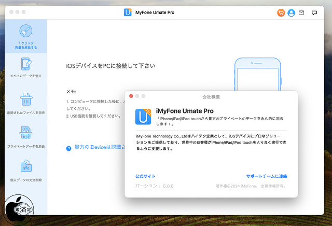Click the mail envelope icon
Image resolution: width=332 pixels, height=226 pixels.
pos(301,12)
